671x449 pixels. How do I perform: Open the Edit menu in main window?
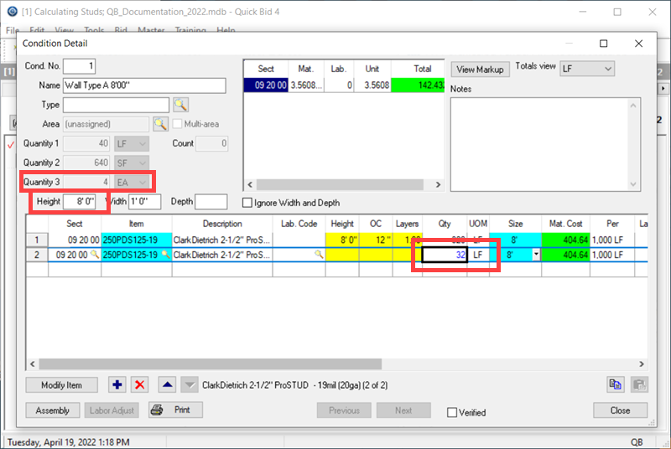pos(37,30)
